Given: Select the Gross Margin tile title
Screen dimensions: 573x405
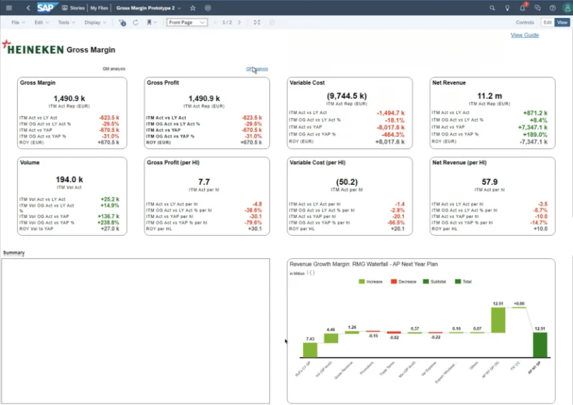Looking at the screenshot, I should (38, 82).
